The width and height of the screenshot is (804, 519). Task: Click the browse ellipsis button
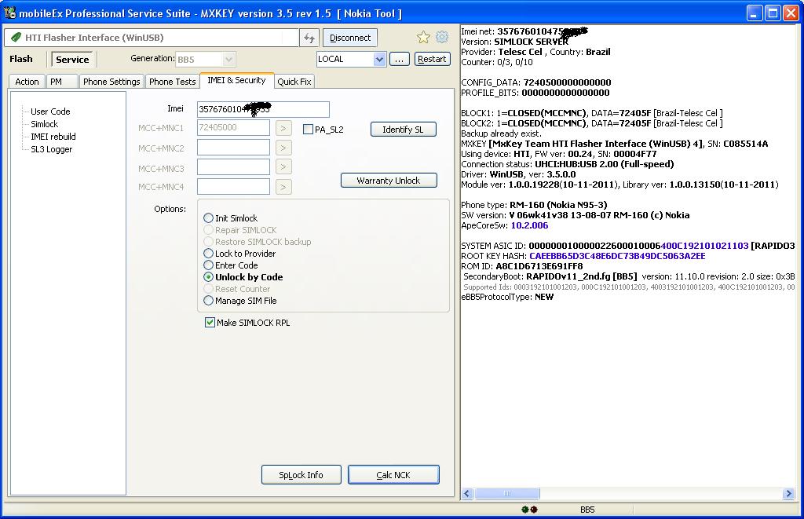399,59
